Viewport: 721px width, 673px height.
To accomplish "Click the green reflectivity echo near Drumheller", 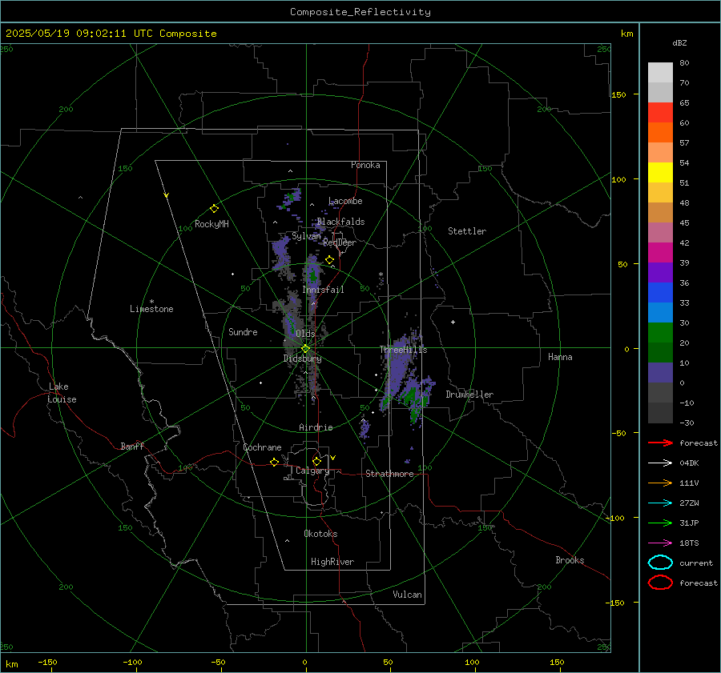I will (x=411, y=395).
